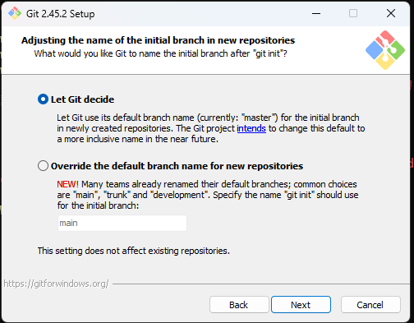The image size is (414, 323).
Task: Click the "What would you like Git to name" subtitle
Action: [160, 53]
